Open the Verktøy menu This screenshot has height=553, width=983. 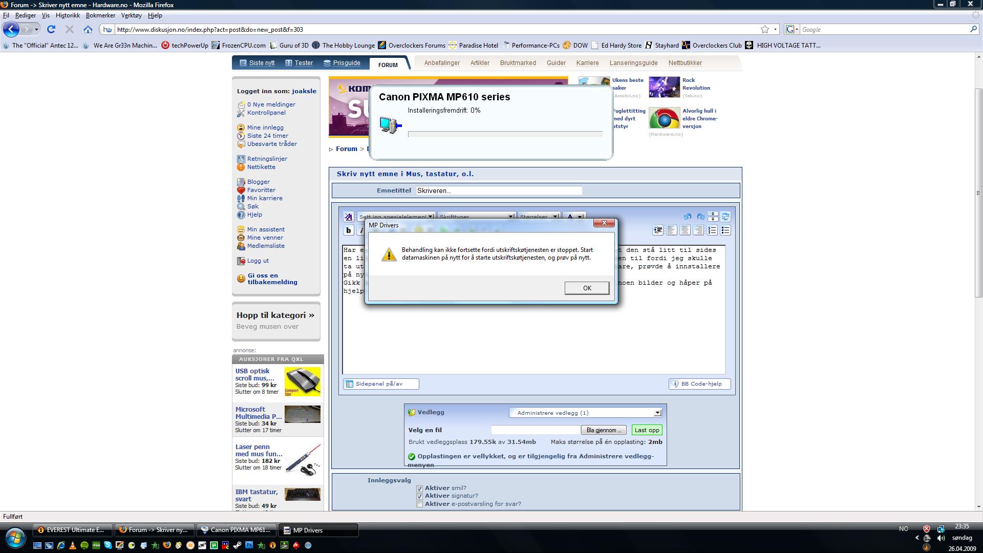pyautogui.click(x=131, y=15)
